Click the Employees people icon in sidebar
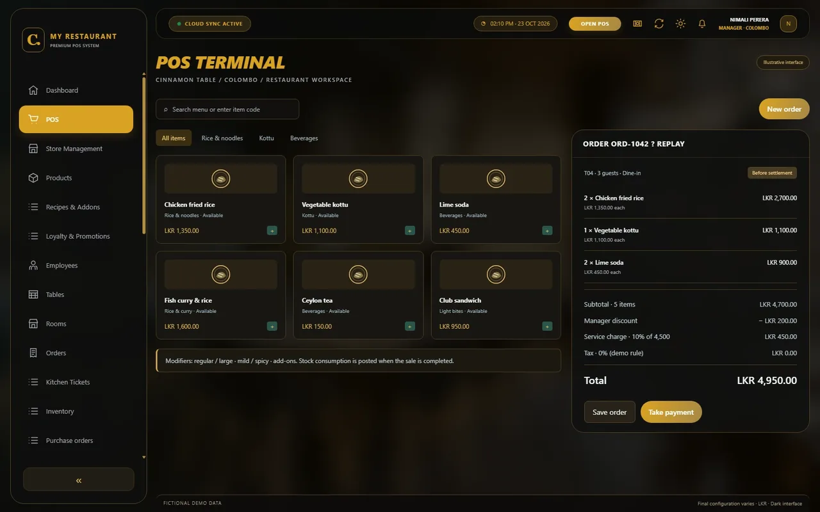 tap(33, 266)
